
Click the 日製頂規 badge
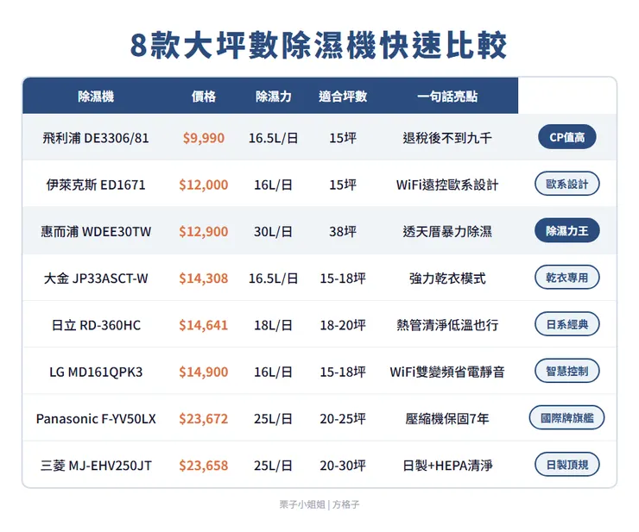pyautogui.click(x=566, y=465)
